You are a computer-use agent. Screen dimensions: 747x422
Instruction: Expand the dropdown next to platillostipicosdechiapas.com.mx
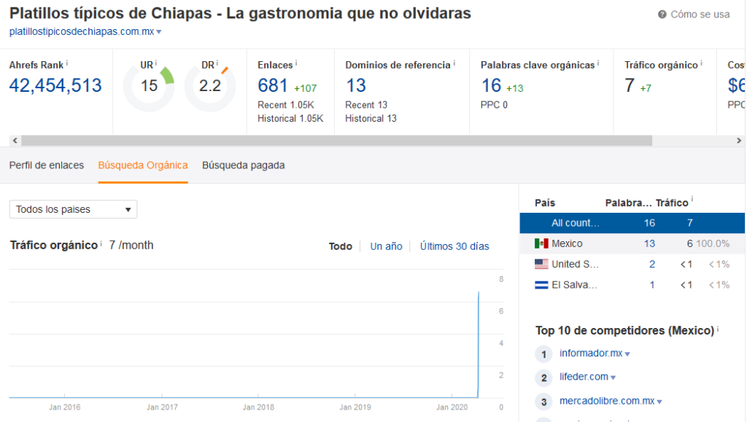point(158,32)
